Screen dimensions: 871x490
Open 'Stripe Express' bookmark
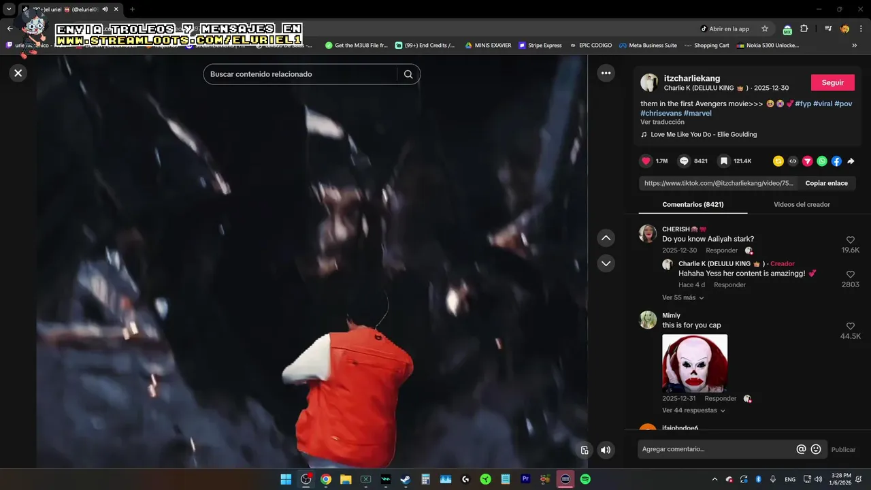[x=540, y=46]
